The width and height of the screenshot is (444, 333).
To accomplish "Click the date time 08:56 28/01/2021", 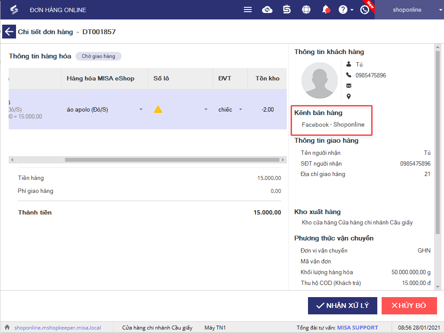I will [419, 328].
